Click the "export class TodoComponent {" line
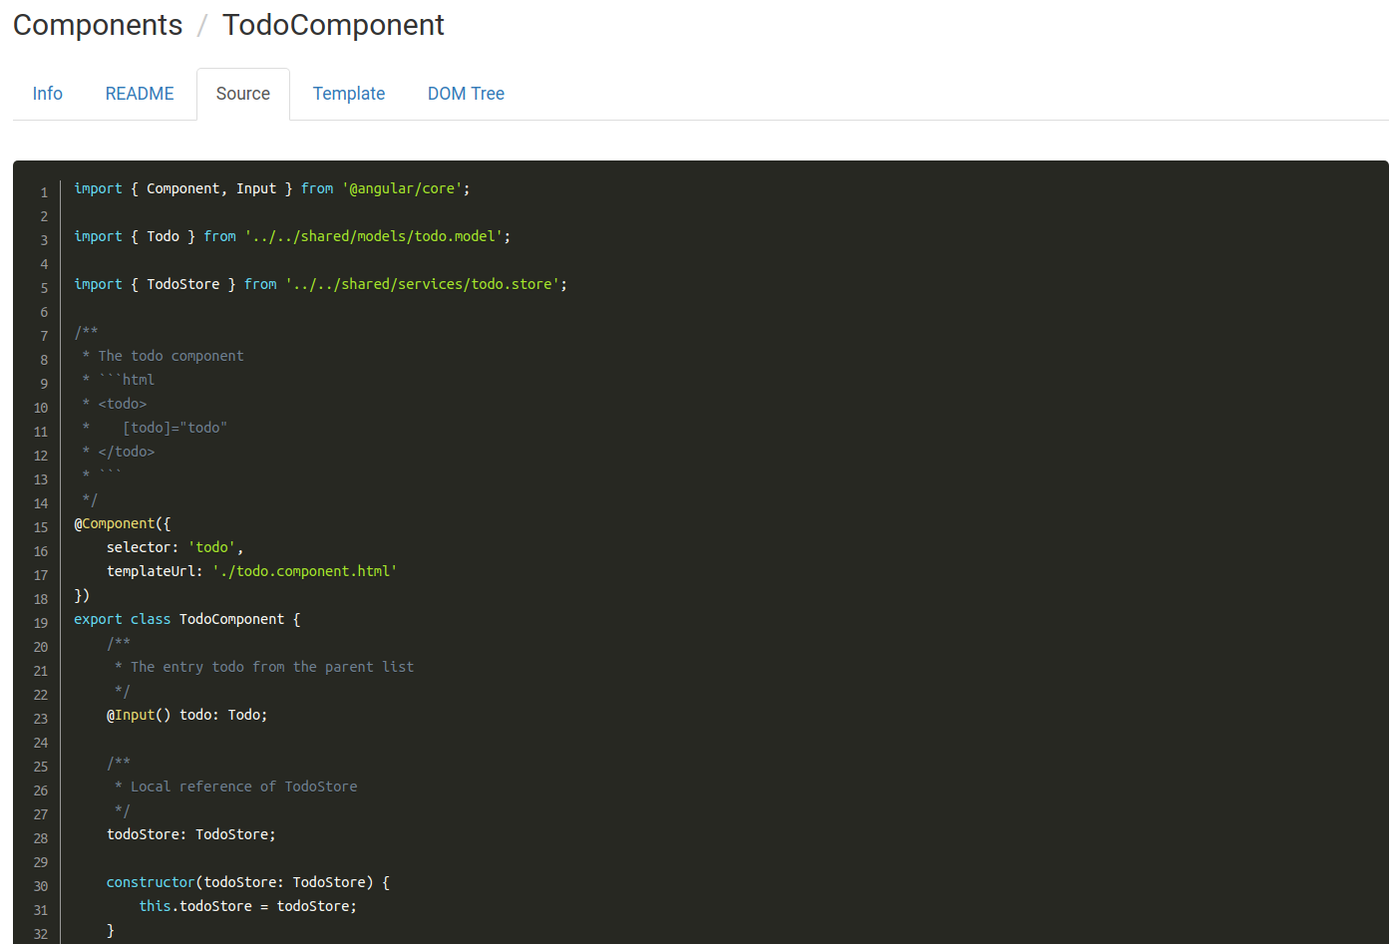Viewport: 1395px width, 944px height. tap(187, 619)
